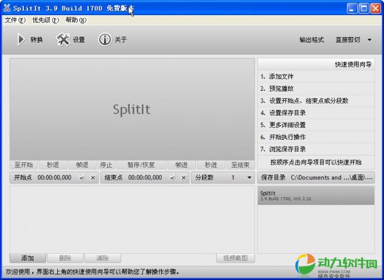Viewport: 384px width, 280px height.
Task: Open the 优先级 (Priority) menu
Action: (46, 20)
